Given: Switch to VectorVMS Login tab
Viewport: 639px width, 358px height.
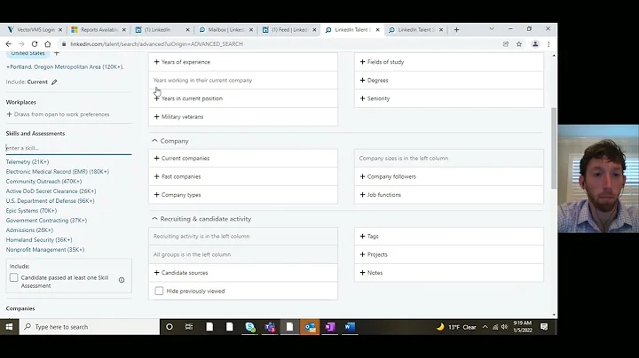Looking at the screenshot, I should tap(34, 30).
